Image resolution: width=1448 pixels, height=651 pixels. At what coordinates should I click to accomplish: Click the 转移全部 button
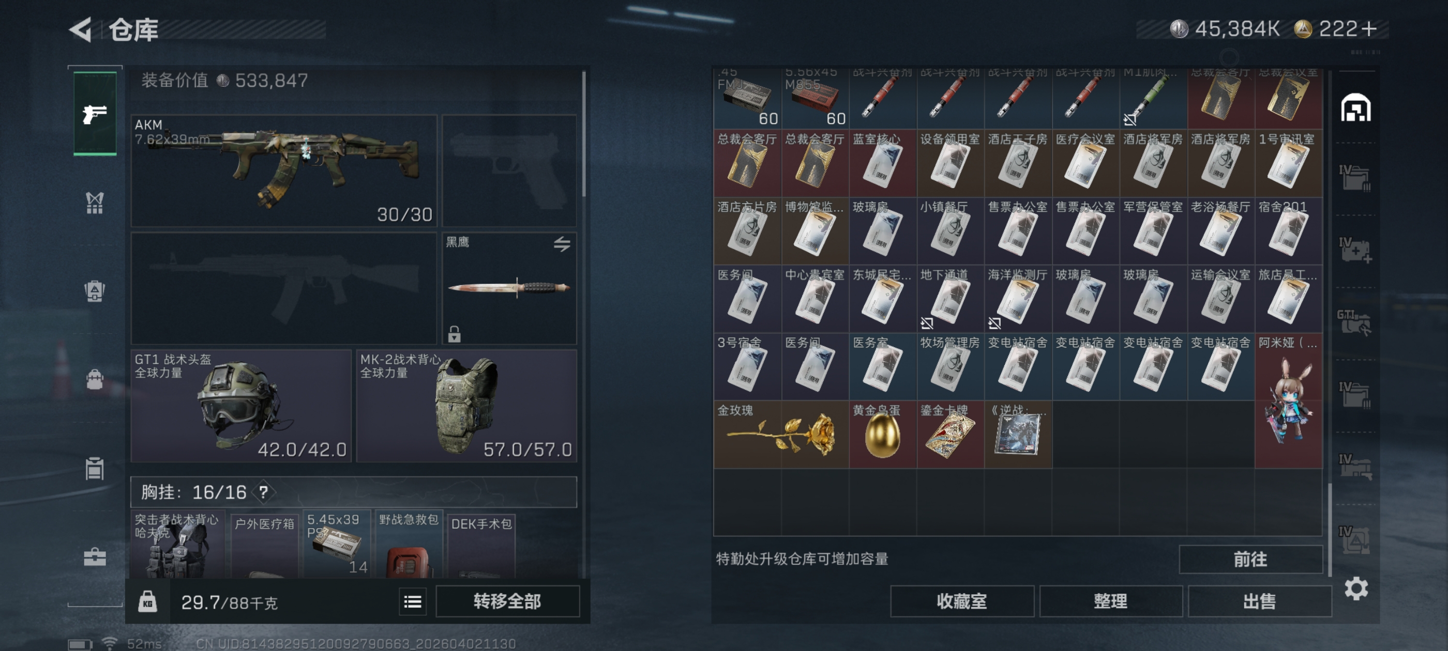click(508, 601)
